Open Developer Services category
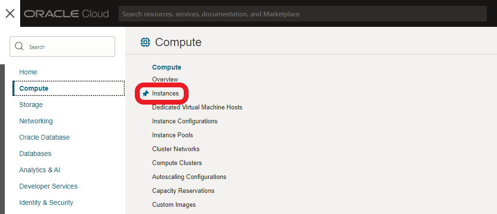 48,186
